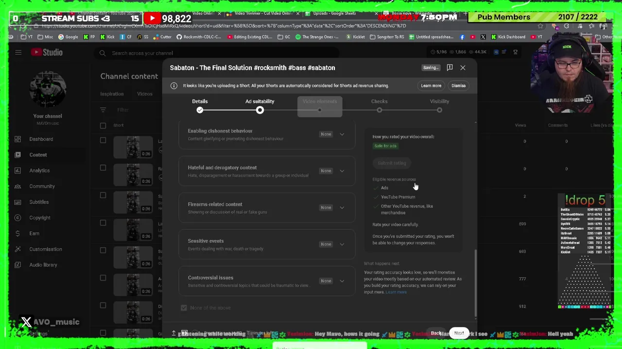Select checkbox for video row with 2 views
This screenshot has width=622, height=349.
[x=103, y=195]
